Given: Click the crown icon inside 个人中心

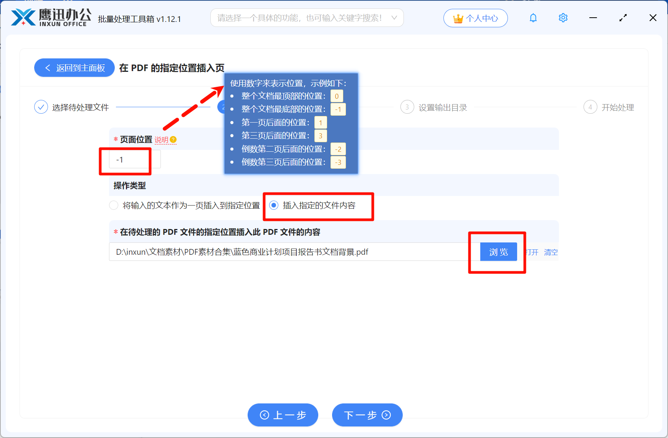Looking at the screenshot, I should click(458, 18).
